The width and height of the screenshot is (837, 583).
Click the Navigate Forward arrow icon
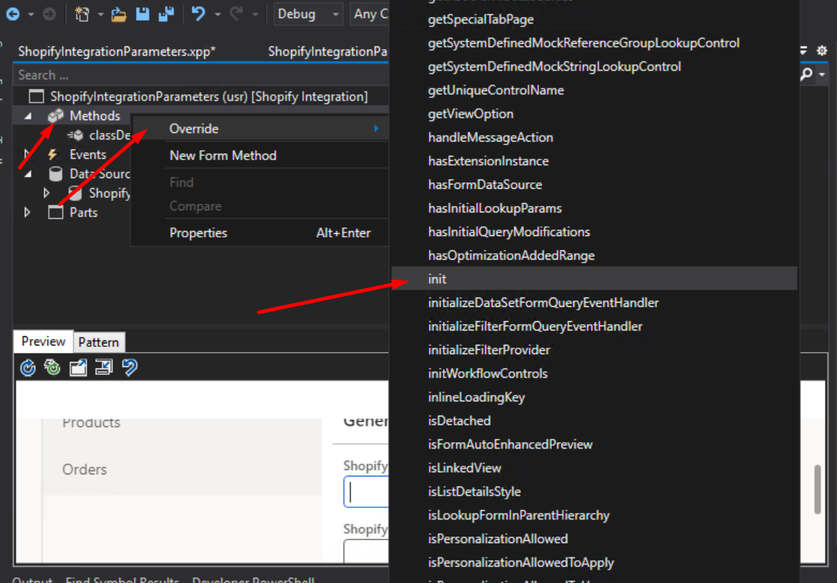click(x=49, y=14)
